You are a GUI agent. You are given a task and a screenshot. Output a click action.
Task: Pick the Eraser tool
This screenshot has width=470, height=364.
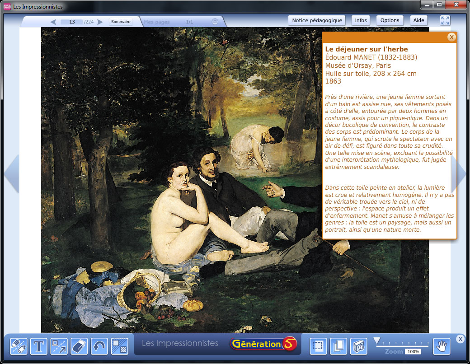point(79,346)
